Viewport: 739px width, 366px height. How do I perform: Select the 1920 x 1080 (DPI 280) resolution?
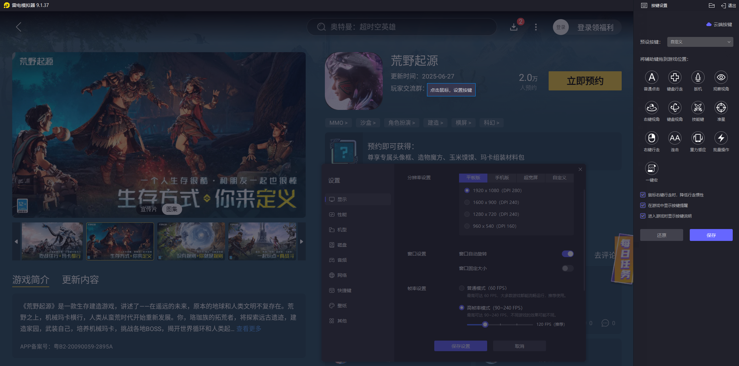point(467,190)
